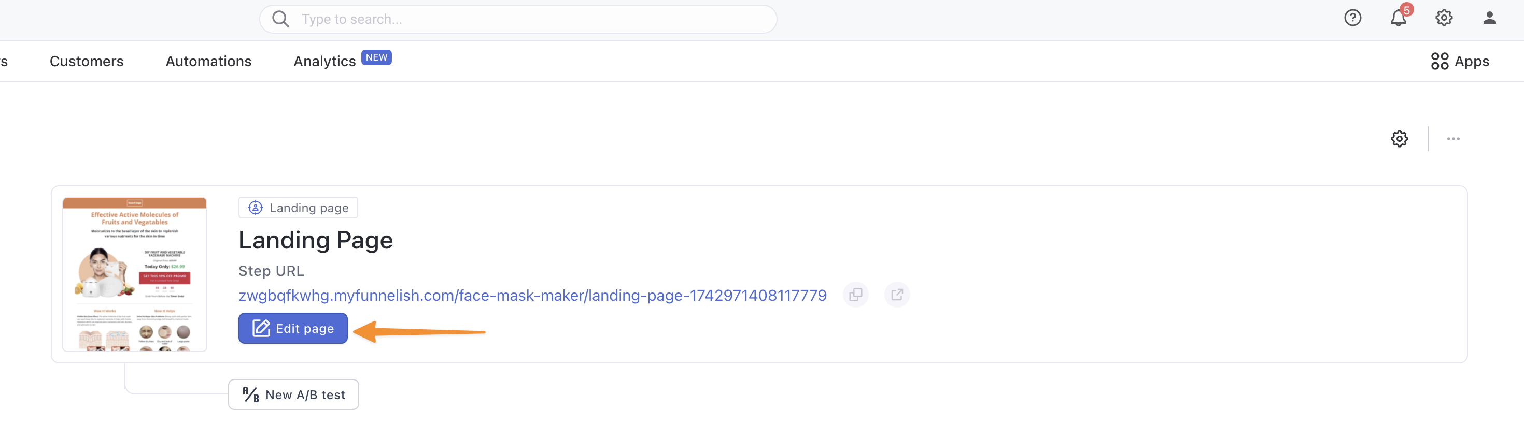Click the "Landing page" type badge

point(298,208)
